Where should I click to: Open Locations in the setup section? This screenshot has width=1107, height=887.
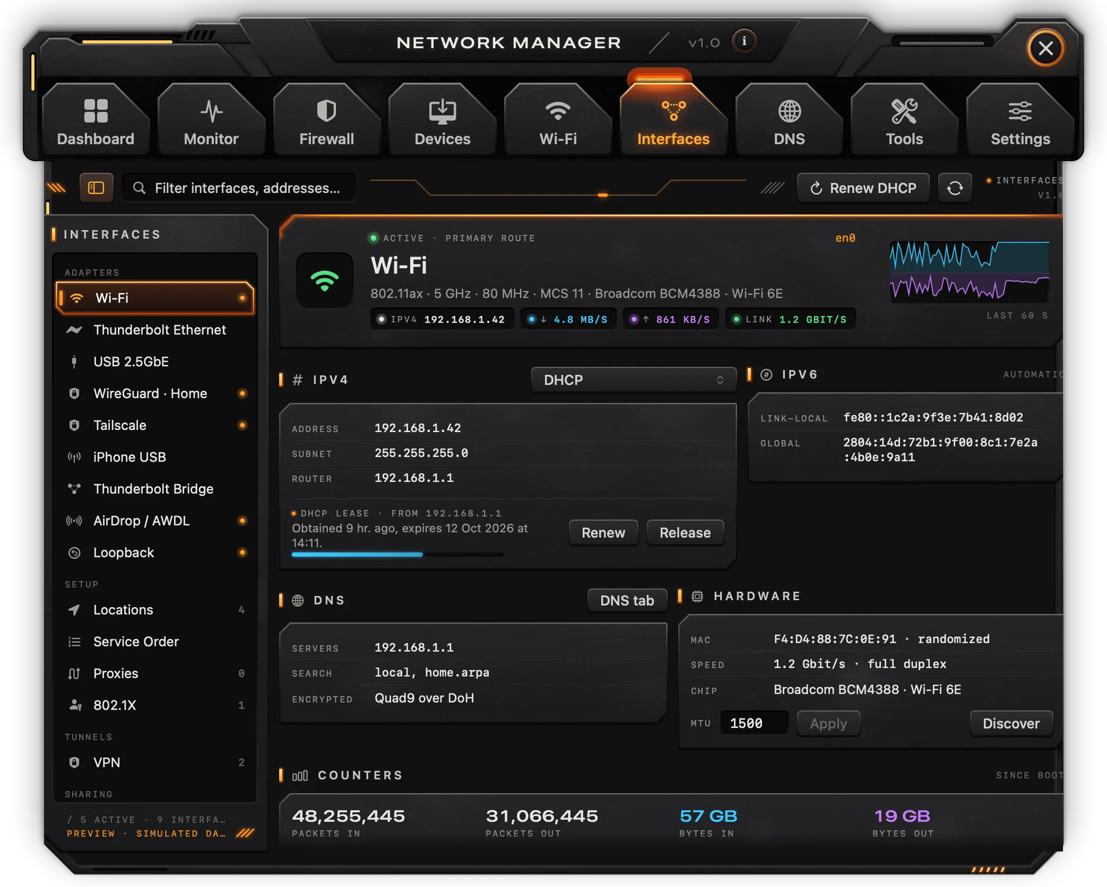click(155, 610)
